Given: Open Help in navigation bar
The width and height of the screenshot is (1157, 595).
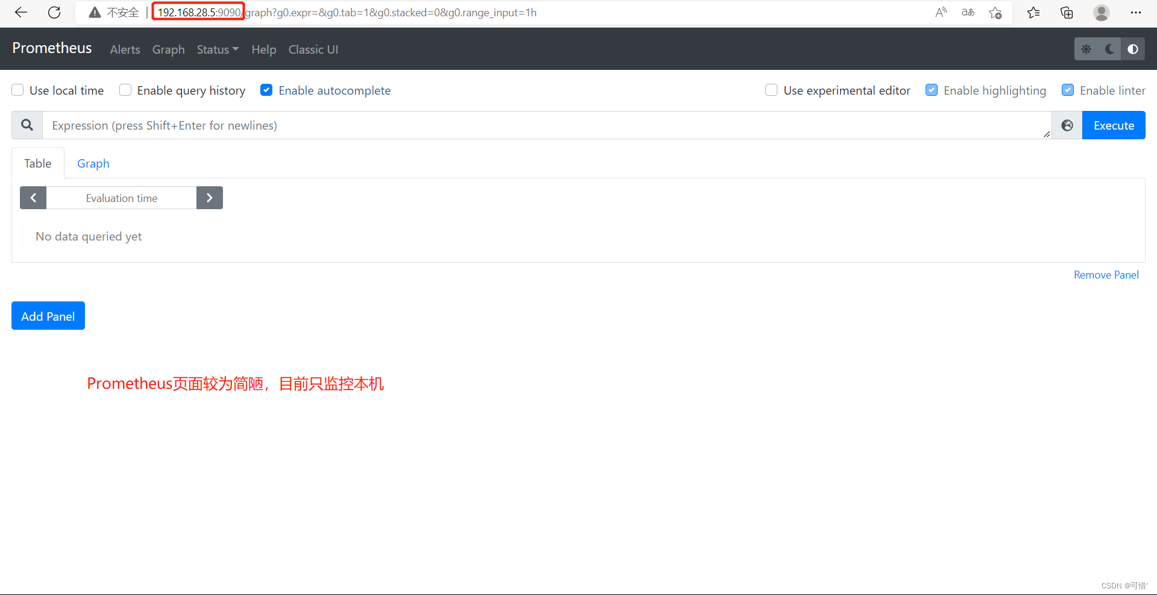Looking at the screenshot, I should 264,49.
